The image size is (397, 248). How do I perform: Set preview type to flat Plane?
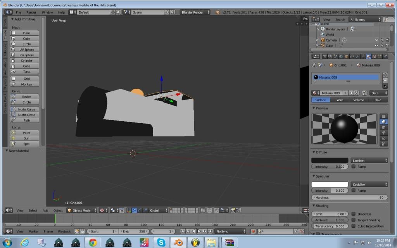pyautogui.click(x=384, y=116)
